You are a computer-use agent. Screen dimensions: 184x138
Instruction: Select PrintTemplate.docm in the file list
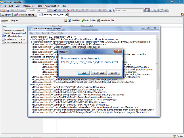click(14, 36)
